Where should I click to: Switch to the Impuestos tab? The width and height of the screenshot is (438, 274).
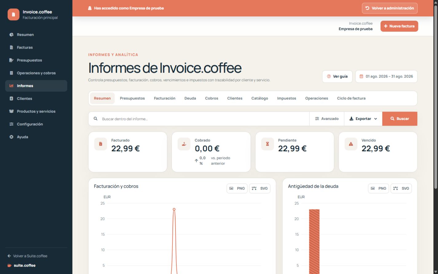286,98
